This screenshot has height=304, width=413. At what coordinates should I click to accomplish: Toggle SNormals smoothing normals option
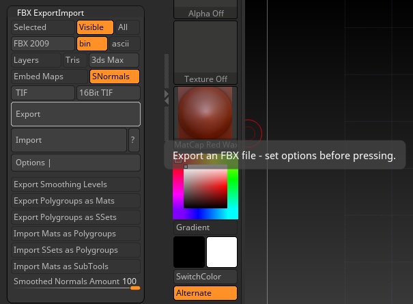pyautogui.click(x=115, y=77)
